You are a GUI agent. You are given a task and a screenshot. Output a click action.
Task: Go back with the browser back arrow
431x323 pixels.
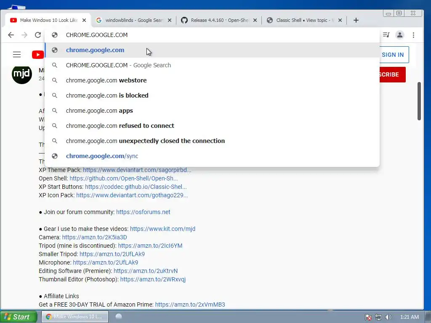click(x=11, y=35)
